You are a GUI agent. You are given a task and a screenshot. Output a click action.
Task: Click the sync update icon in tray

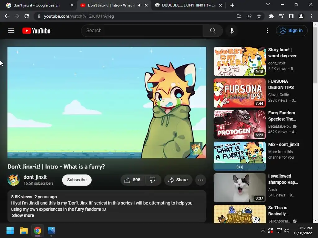270,231
